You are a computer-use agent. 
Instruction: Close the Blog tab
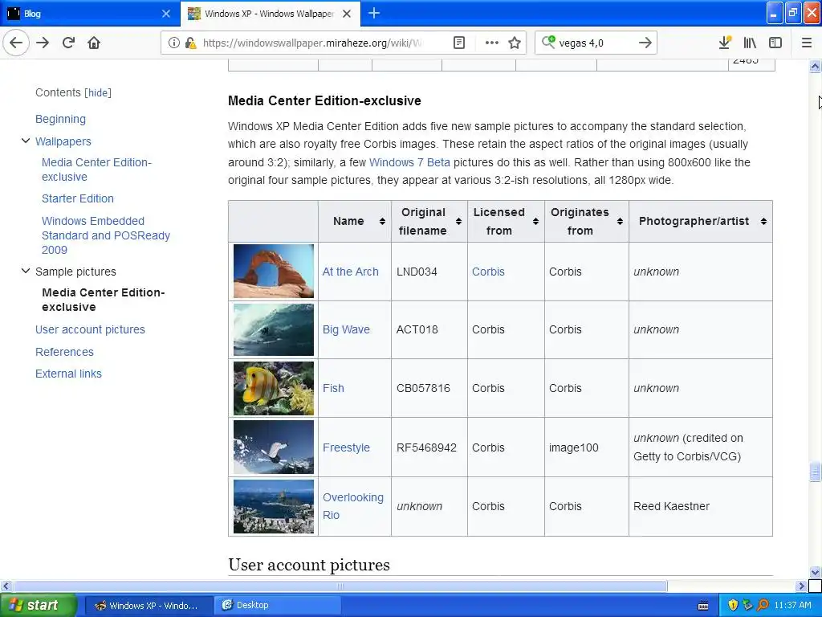click(x=166, y=14)
